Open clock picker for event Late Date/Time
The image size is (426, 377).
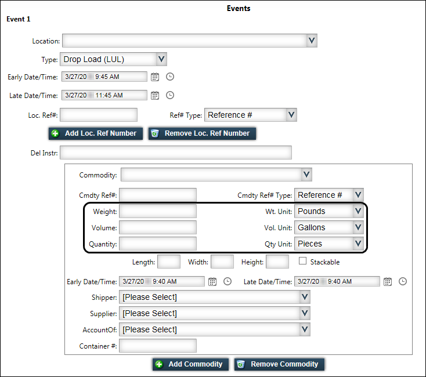[x=170, y=96]
